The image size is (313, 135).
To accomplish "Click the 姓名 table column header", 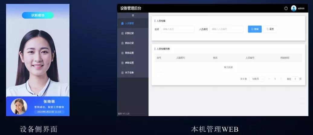I will coord(215,58).
